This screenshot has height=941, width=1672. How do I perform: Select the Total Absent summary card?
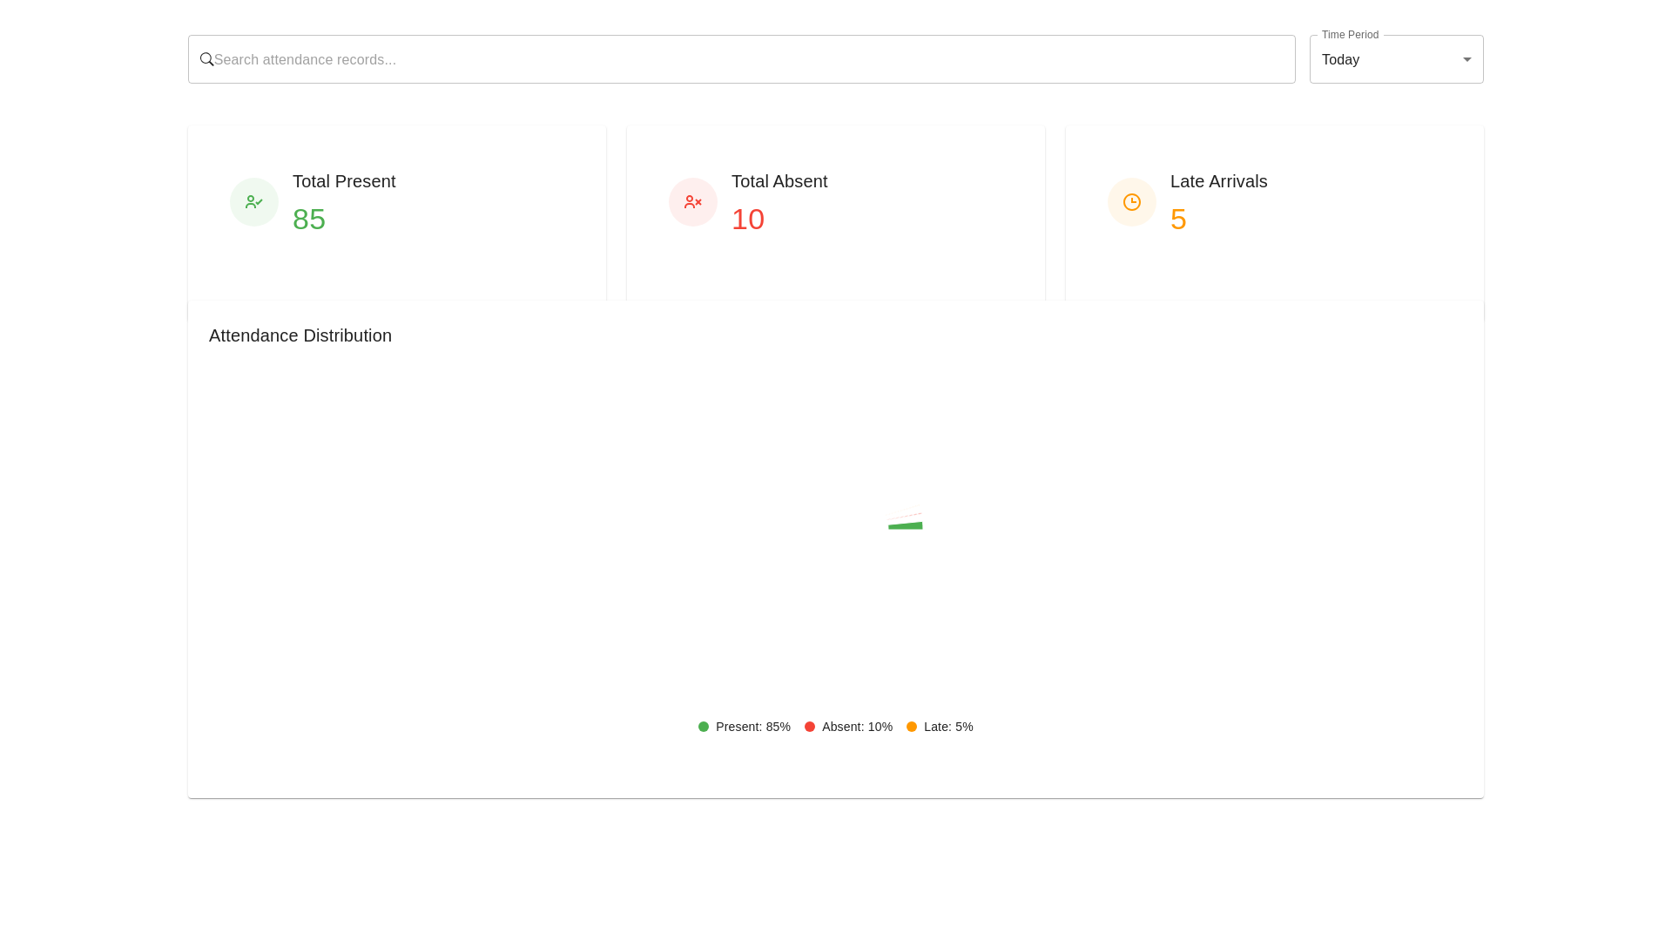coord(835,213)
